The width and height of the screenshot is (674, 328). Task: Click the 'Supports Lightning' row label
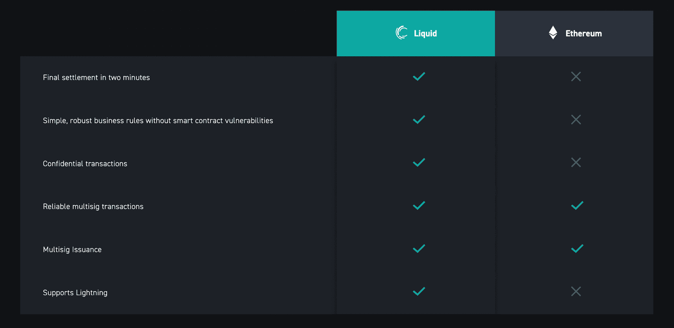tap(75, 293)
